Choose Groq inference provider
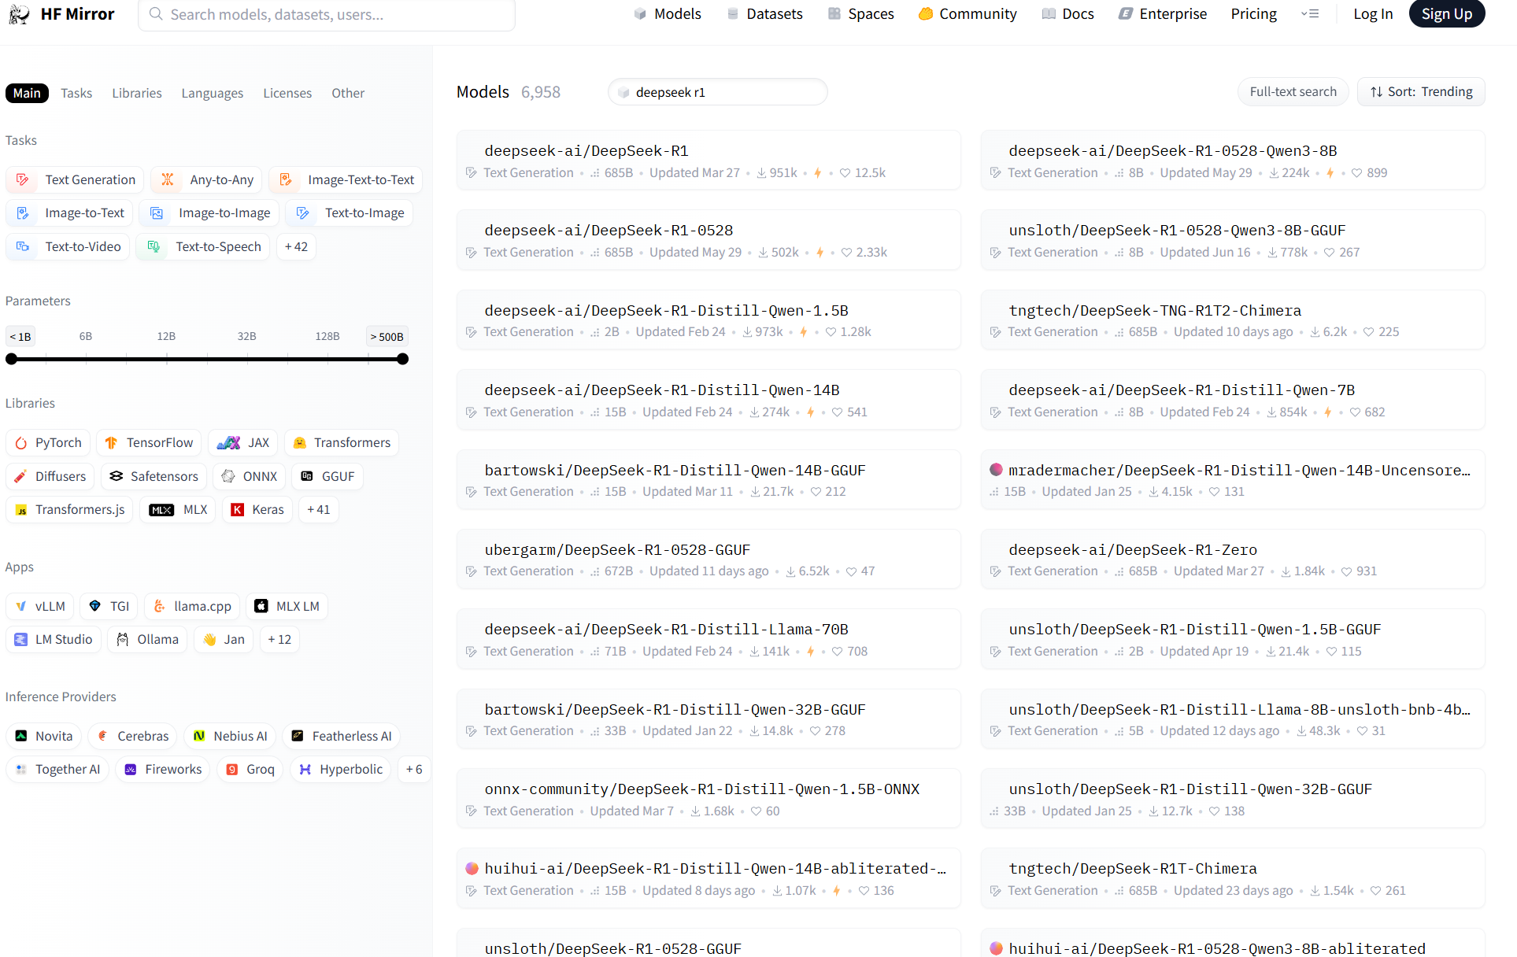The height and width of the screenshot is (957, 1517). point(250,769)
